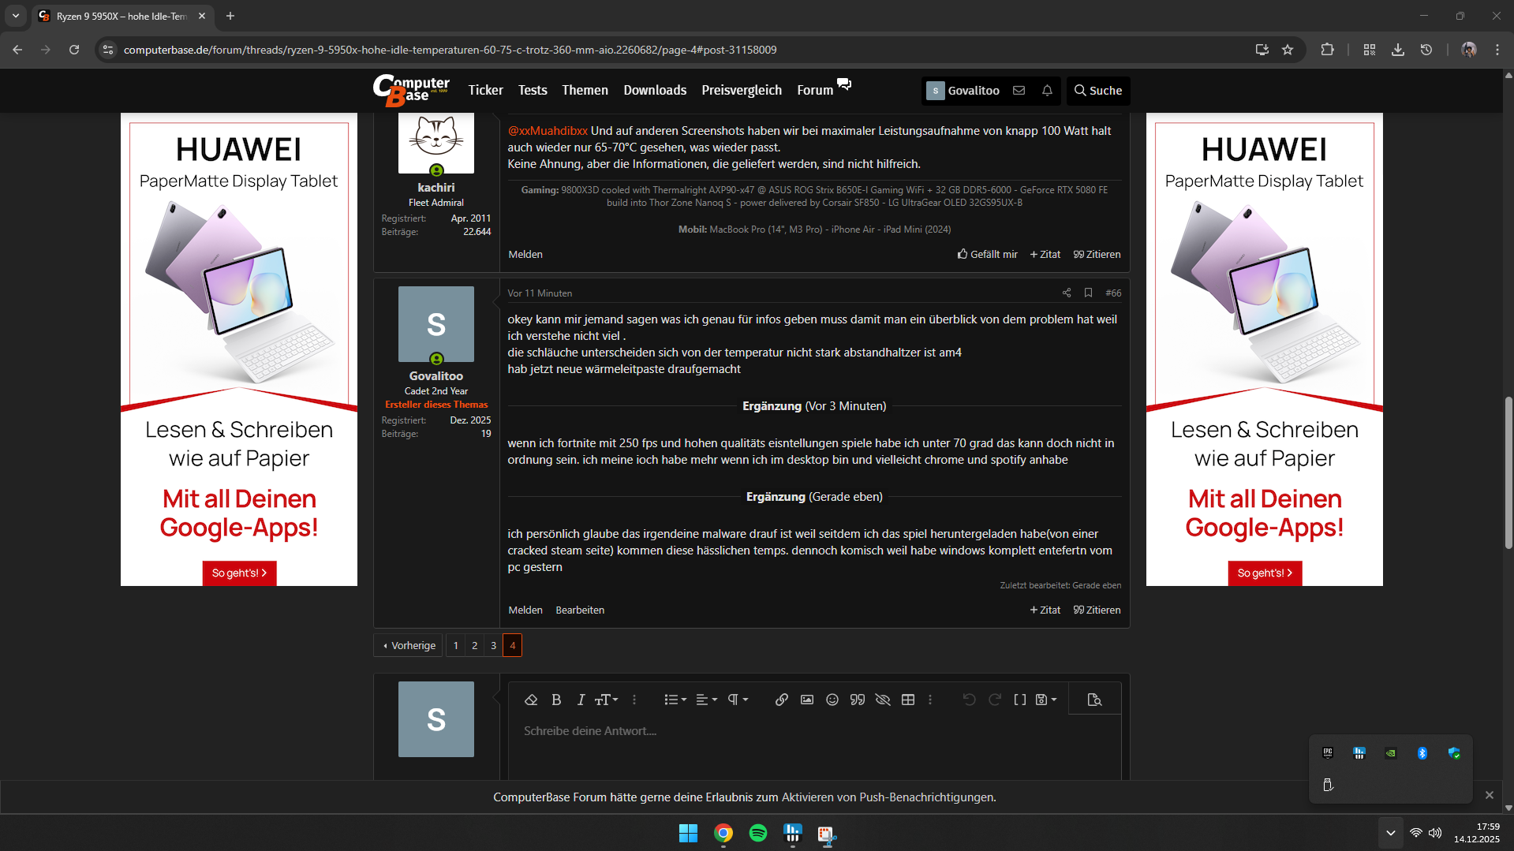Click 'Gefällt mir' on kachiri's post
This screenshot has width=1514, height=851.
988,254
